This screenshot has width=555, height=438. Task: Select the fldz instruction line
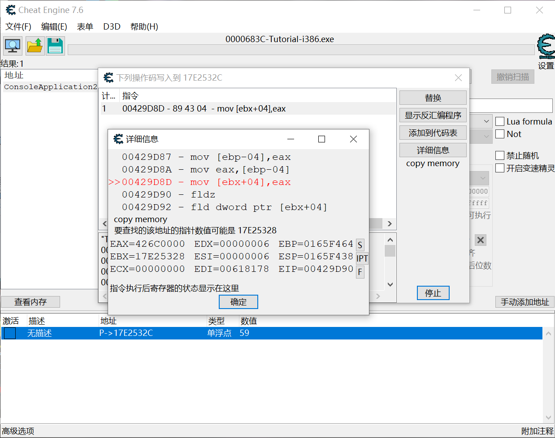point(169,195)
